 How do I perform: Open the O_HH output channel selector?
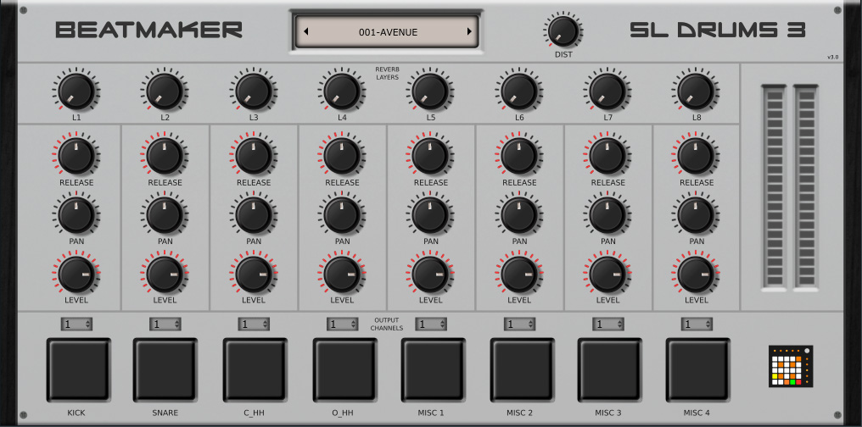point(342,324)
